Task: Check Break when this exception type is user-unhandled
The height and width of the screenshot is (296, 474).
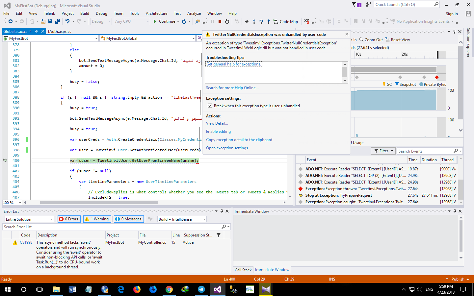Action: [x=210, y=106]
